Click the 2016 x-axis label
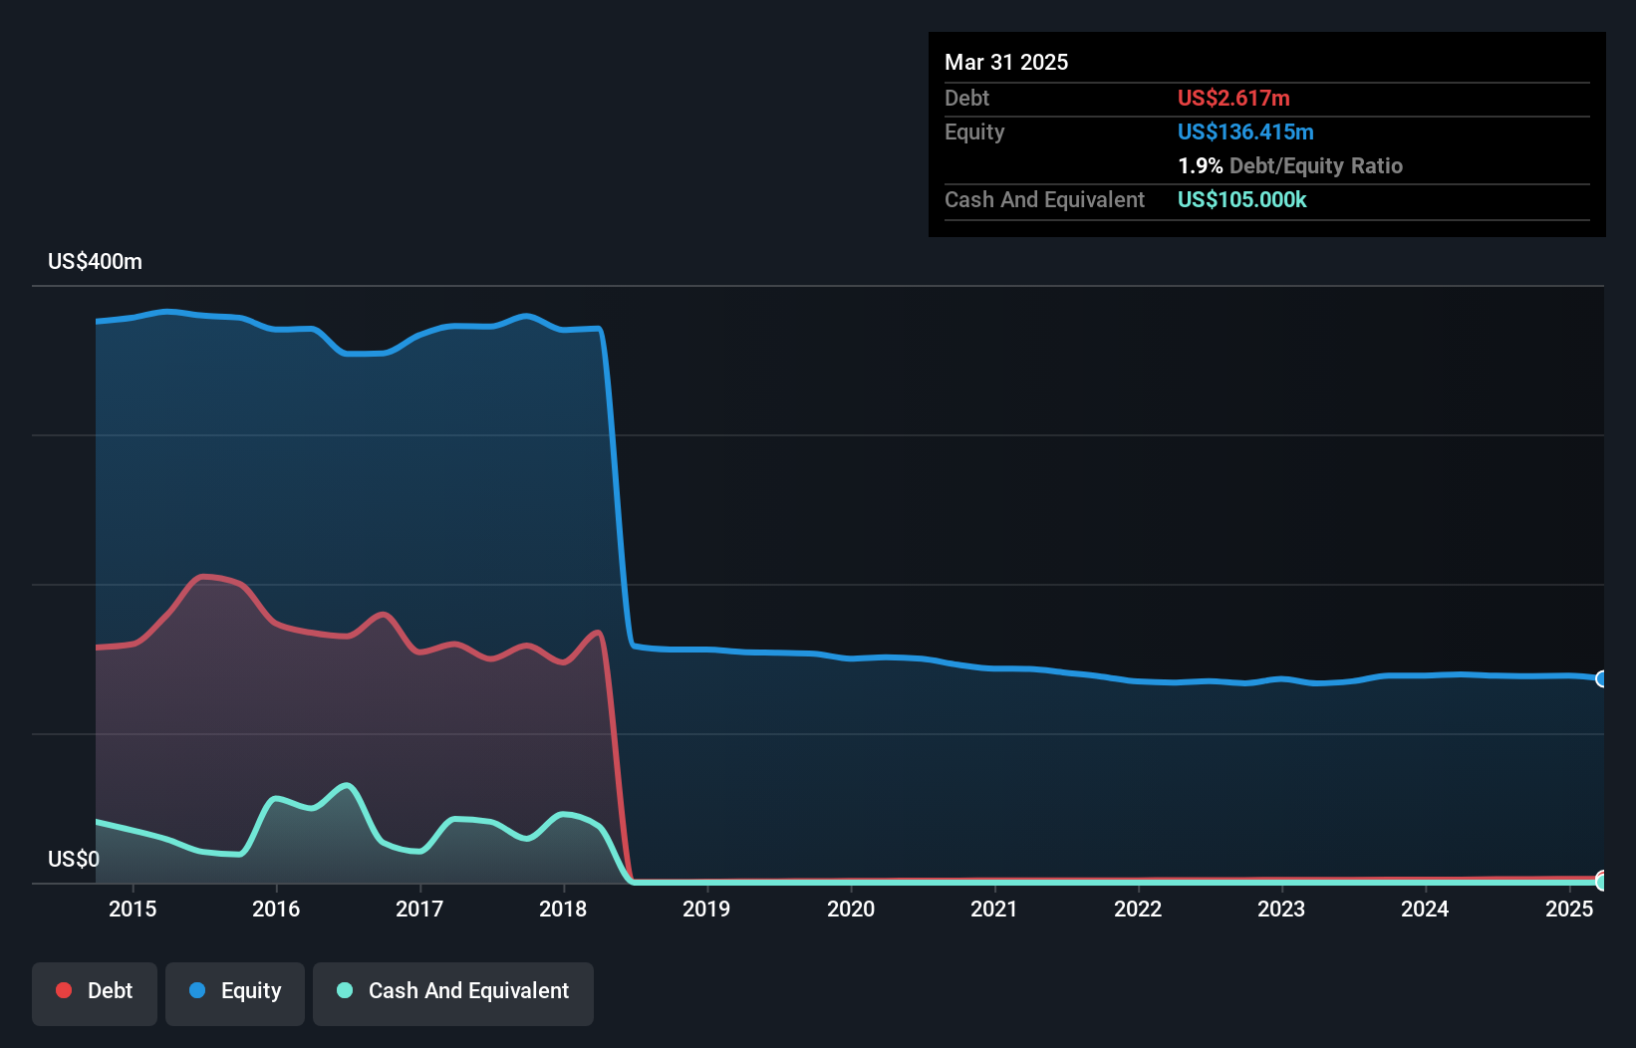 tap(276, 909)
